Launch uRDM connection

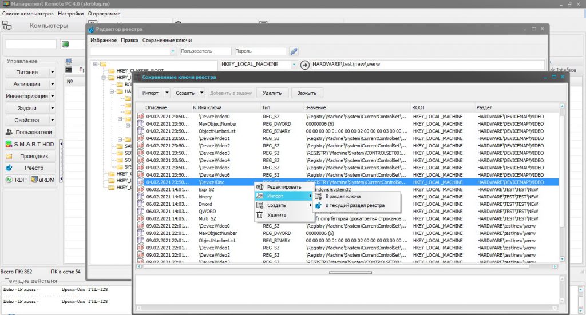click(43, 180)
